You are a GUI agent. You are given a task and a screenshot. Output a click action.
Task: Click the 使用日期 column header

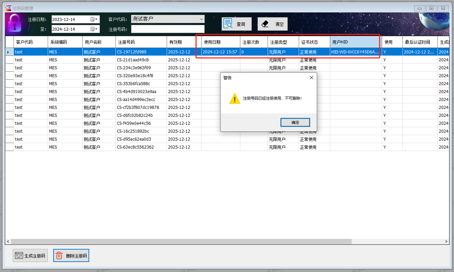pyautogui.click(x=221, y=42)
